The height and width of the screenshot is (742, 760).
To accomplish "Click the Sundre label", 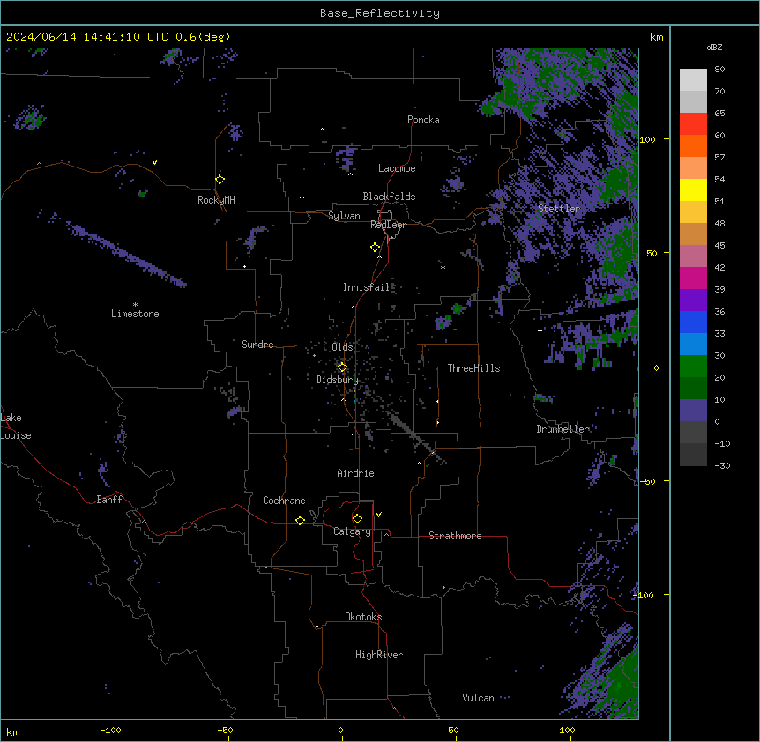I will [x=257, y=345].
